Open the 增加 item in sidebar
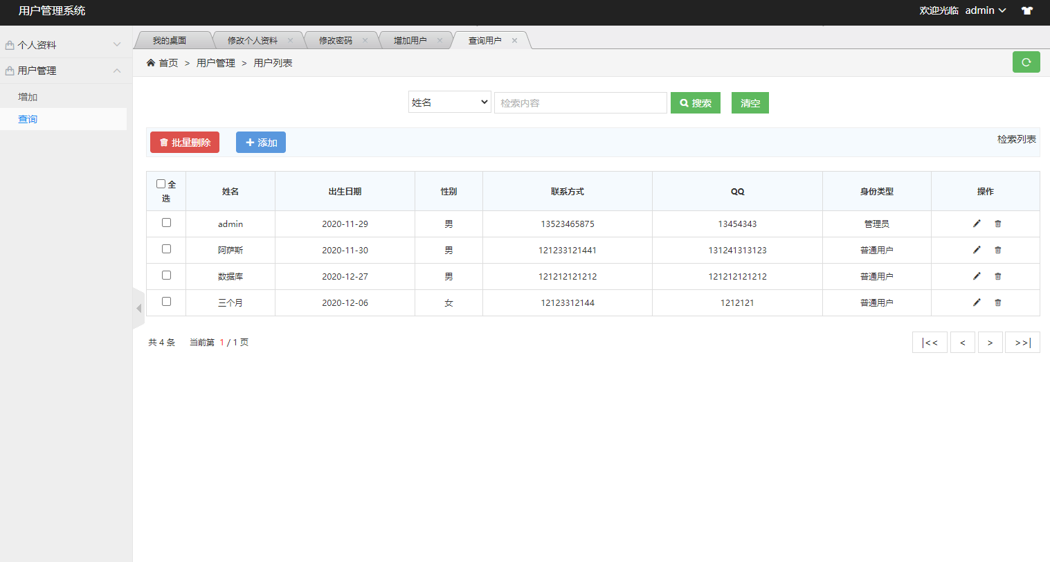Screen dimensions: 1050x562 [x=28, y=97]
